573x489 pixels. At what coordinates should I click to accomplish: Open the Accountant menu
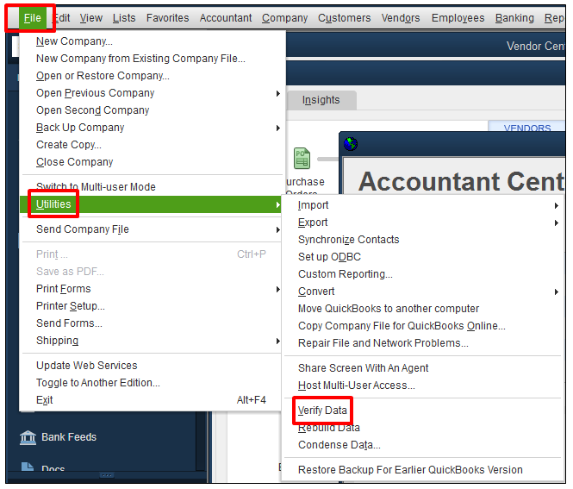tap(226, 18)
